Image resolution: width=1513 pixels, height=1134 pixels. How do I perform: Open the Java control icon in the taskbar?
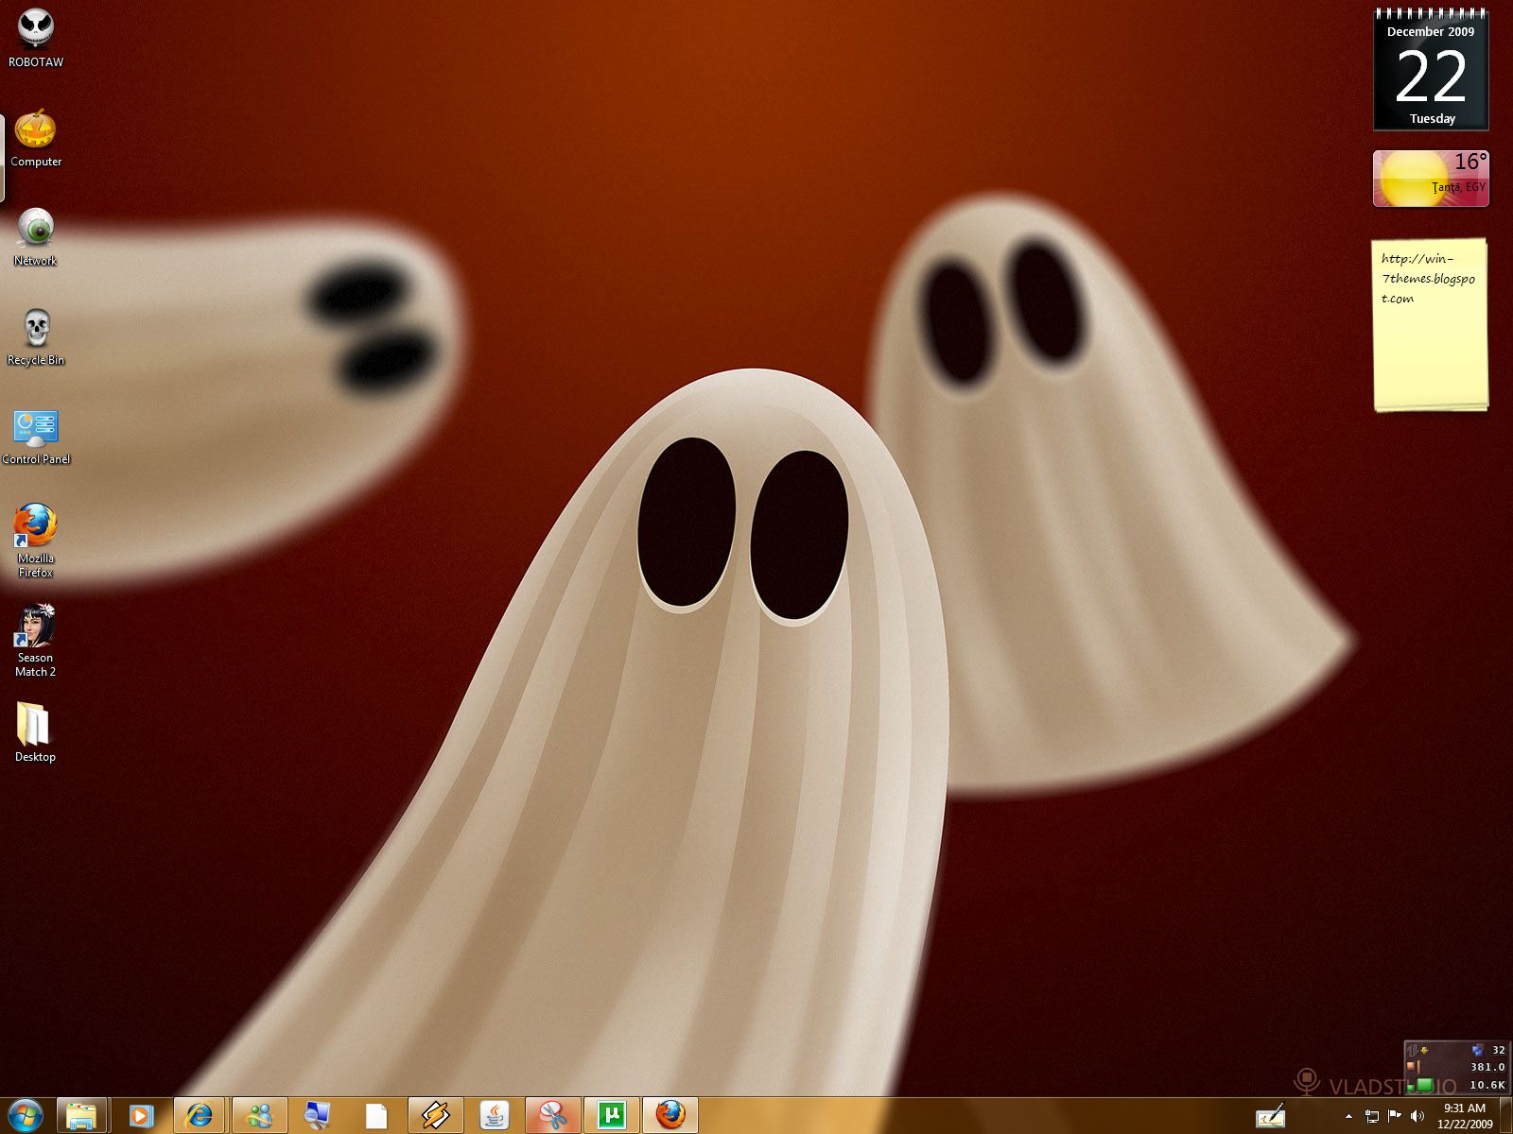493,1116
